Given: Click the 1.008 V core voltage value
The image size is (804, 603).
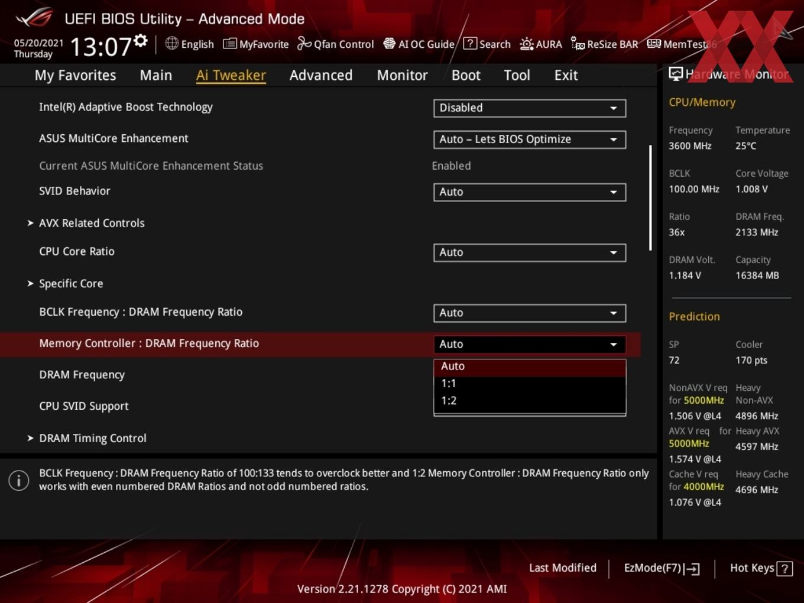Looking at the screenshot, I should [x=751, y=189].
